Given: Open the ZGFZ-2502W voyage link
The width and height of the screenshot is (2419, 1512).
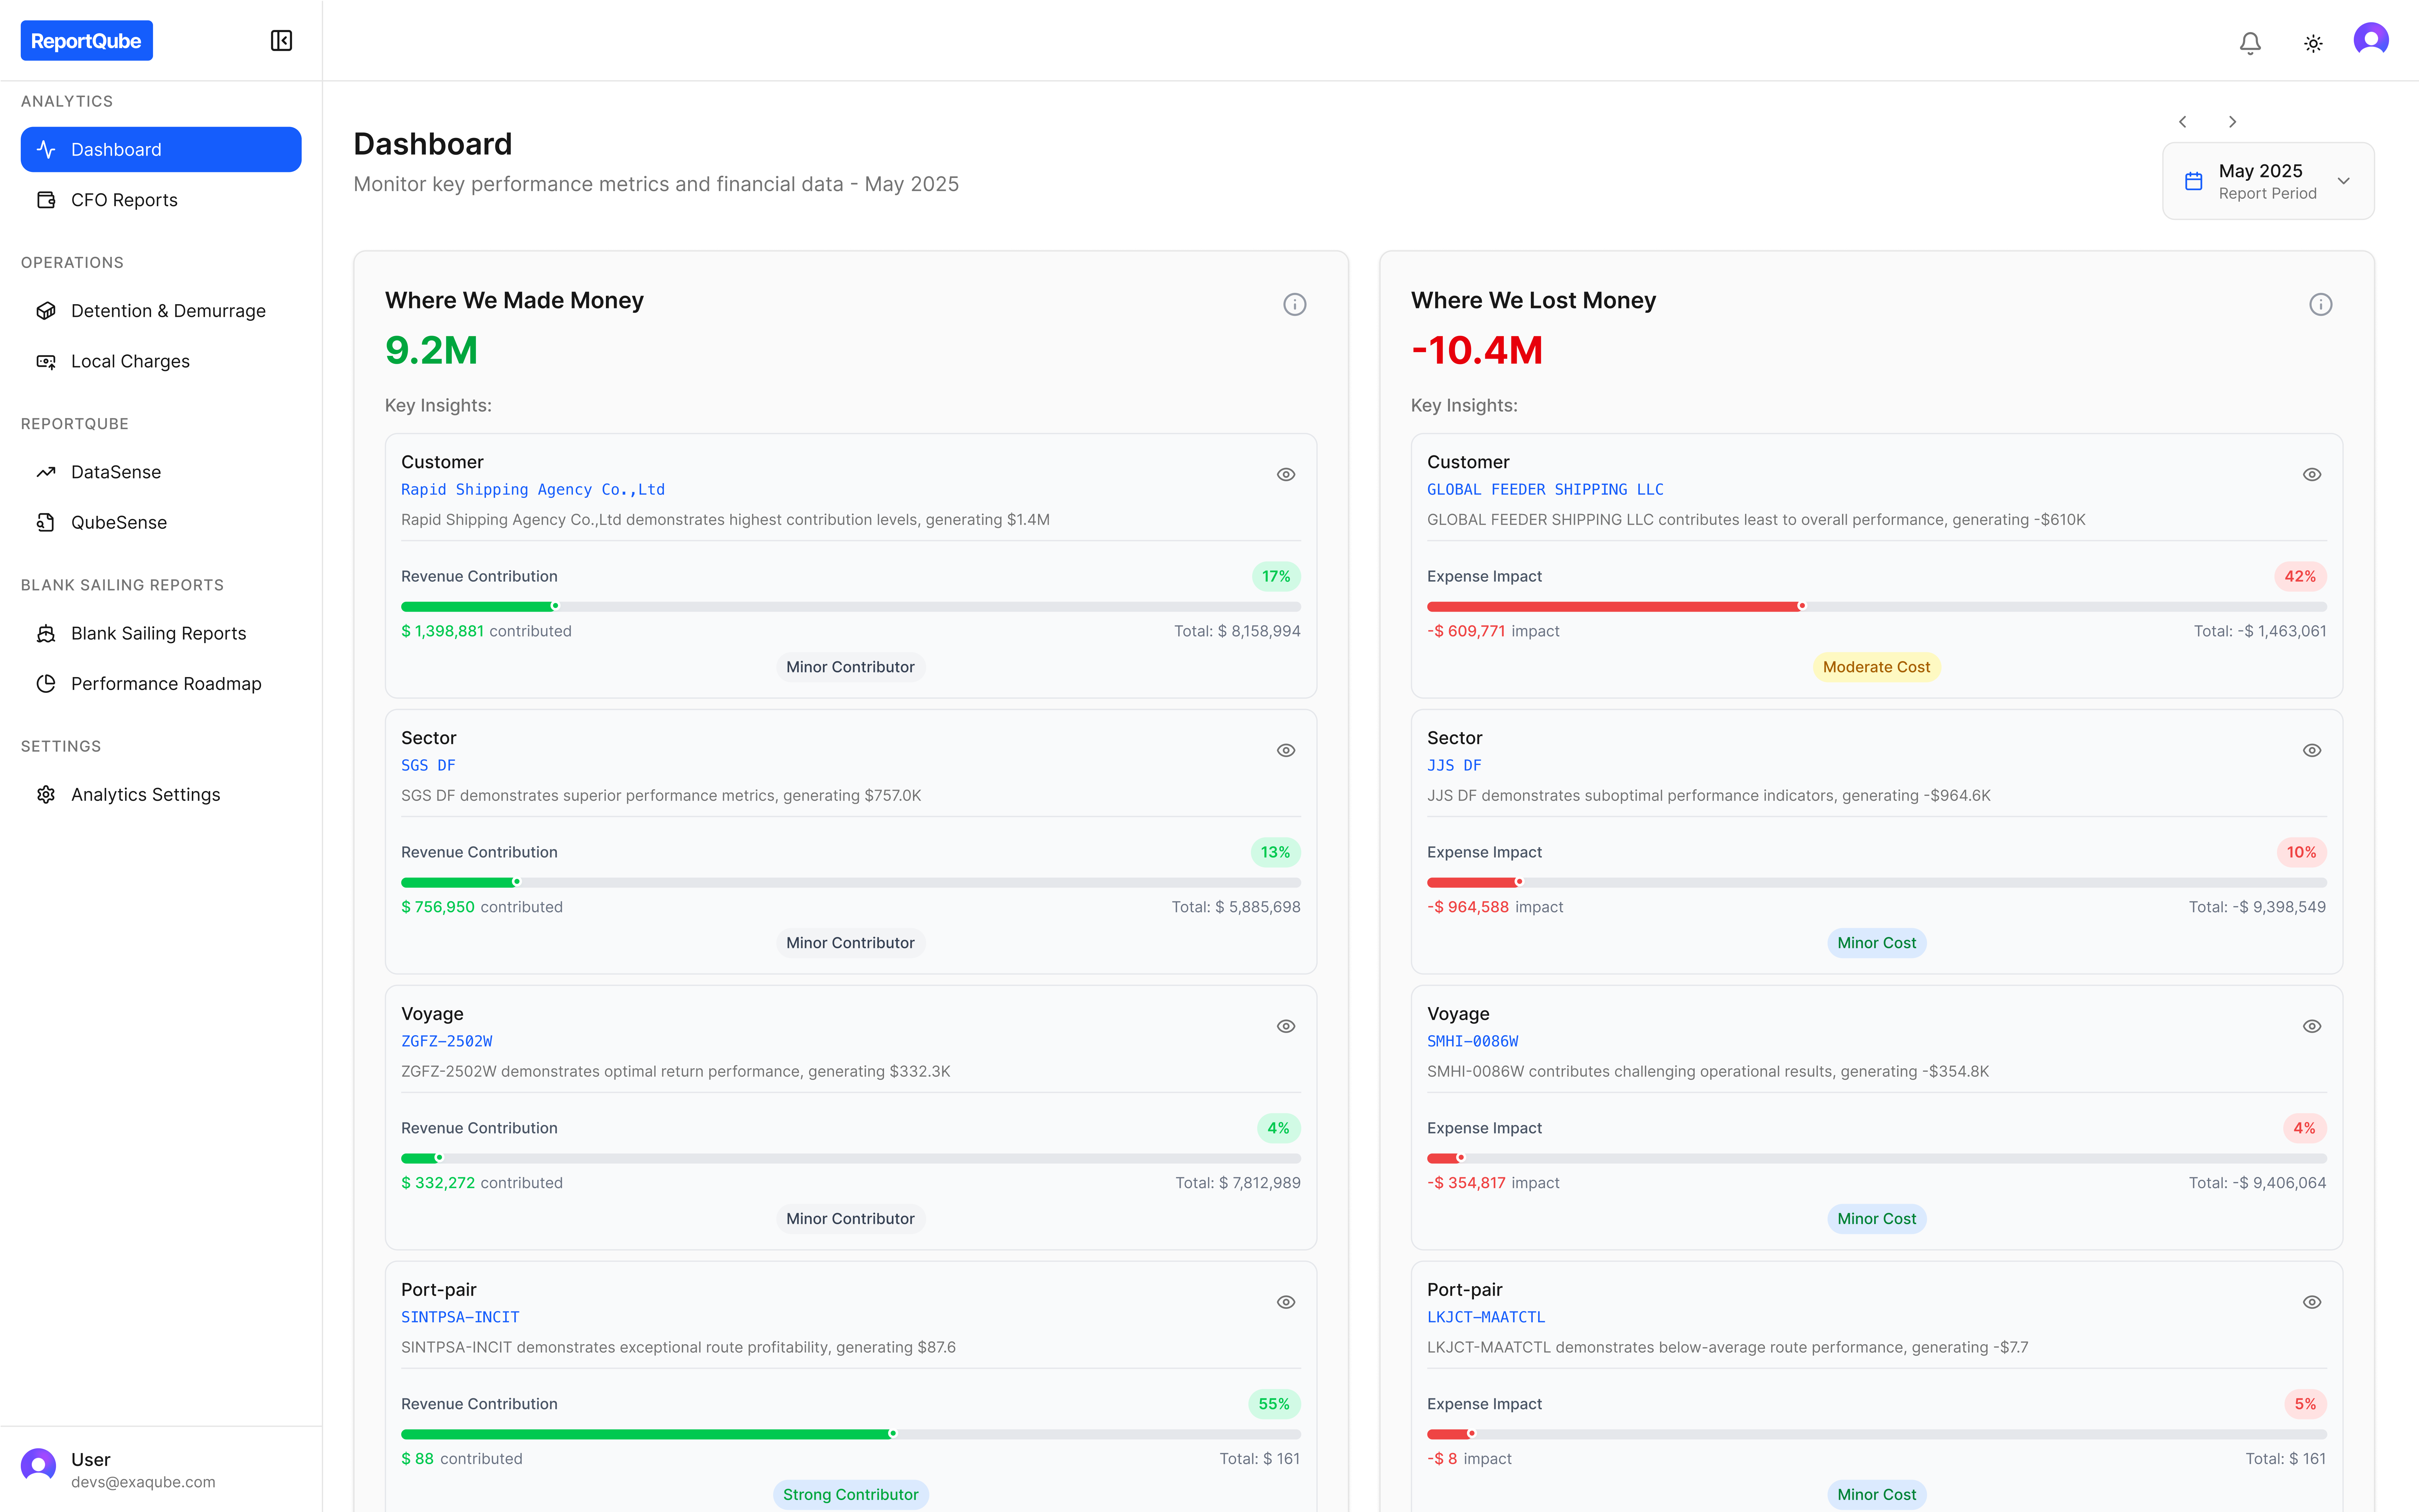Looking at the screenshot, I should click(447, 1041).
